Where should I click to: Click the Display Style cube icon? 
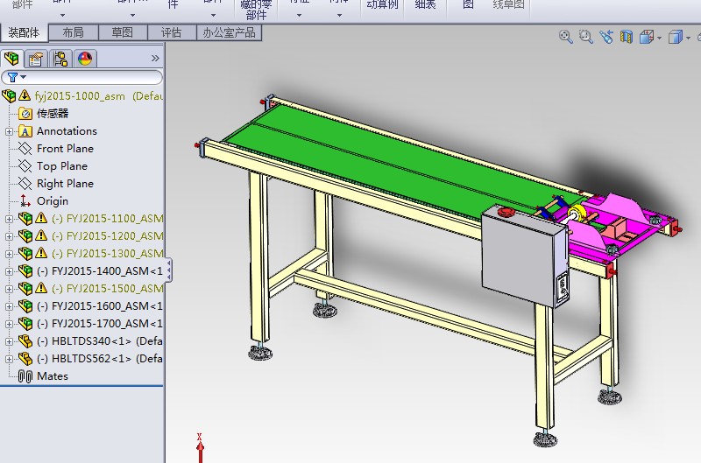[676, 37]
